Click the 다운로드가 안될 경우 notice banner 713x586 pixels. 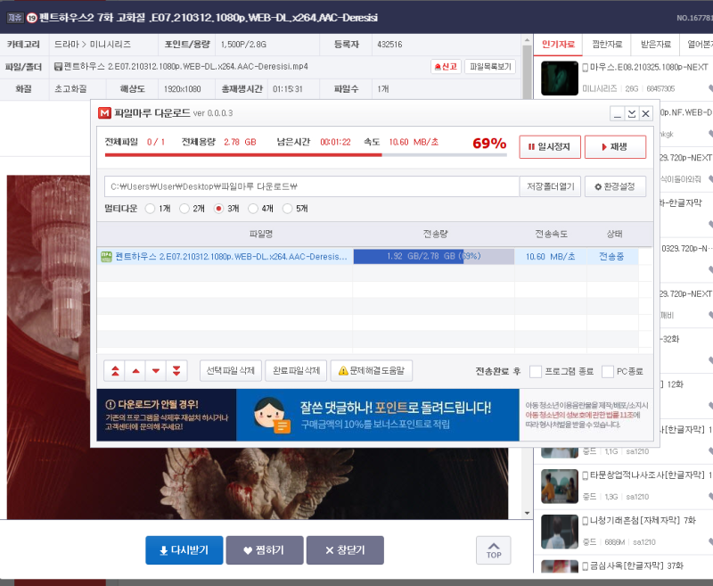(x=167, y=415)
